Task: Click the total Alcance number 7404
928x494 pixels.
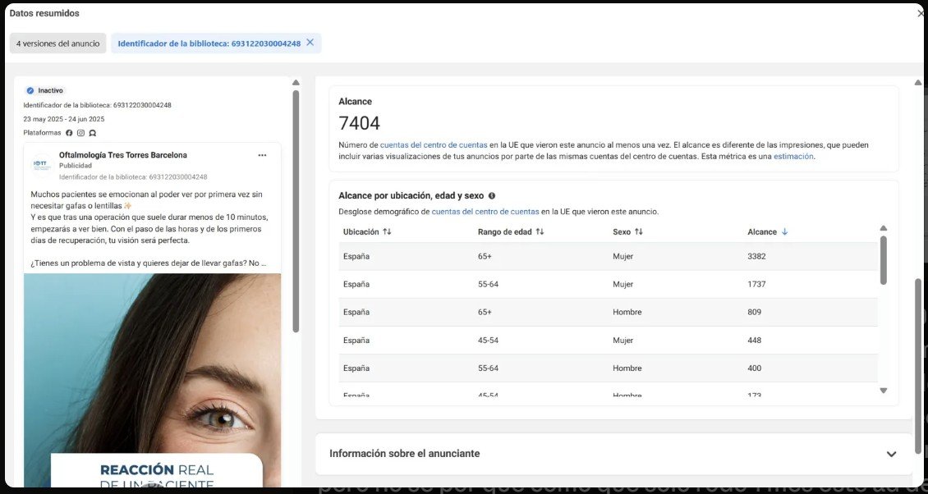Action: click(x=359, y=123)
